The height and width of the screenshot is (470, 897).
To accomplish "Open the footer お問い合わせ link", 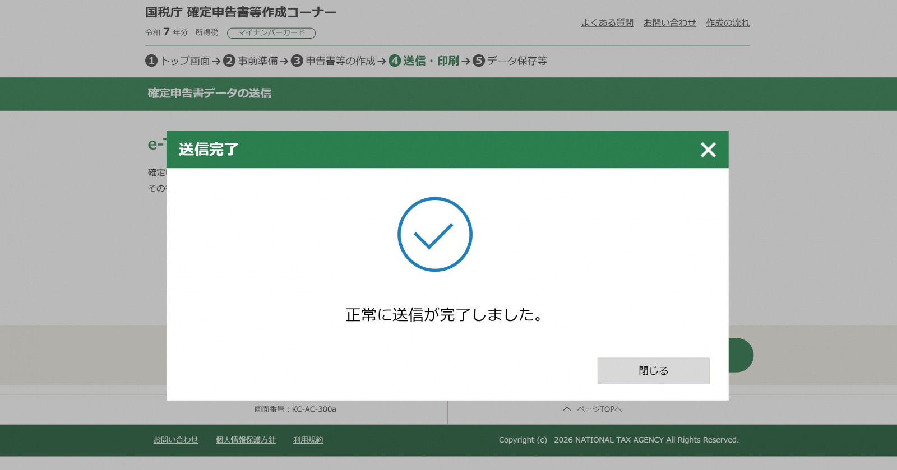I will coord(175,440).
